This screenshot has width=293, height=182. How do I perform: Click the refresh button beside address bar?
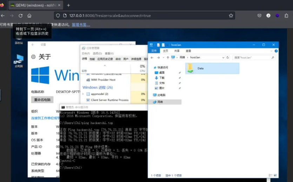click(228, 57)
